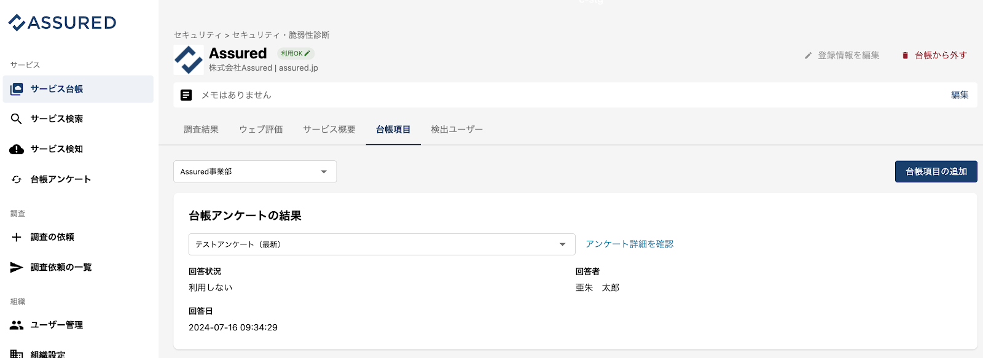Screen dimensions: 983x358
Task: Click the サービス台帳 sidebar icon
Action: click(17, 89)
